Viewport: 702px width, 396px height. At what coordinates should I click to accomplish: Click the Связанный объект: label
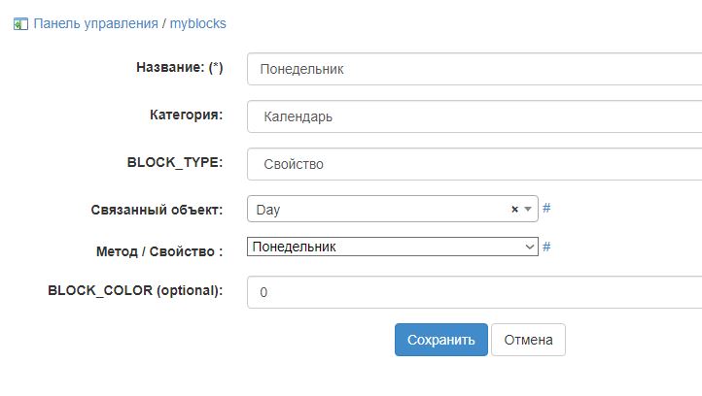coord(157,210)
